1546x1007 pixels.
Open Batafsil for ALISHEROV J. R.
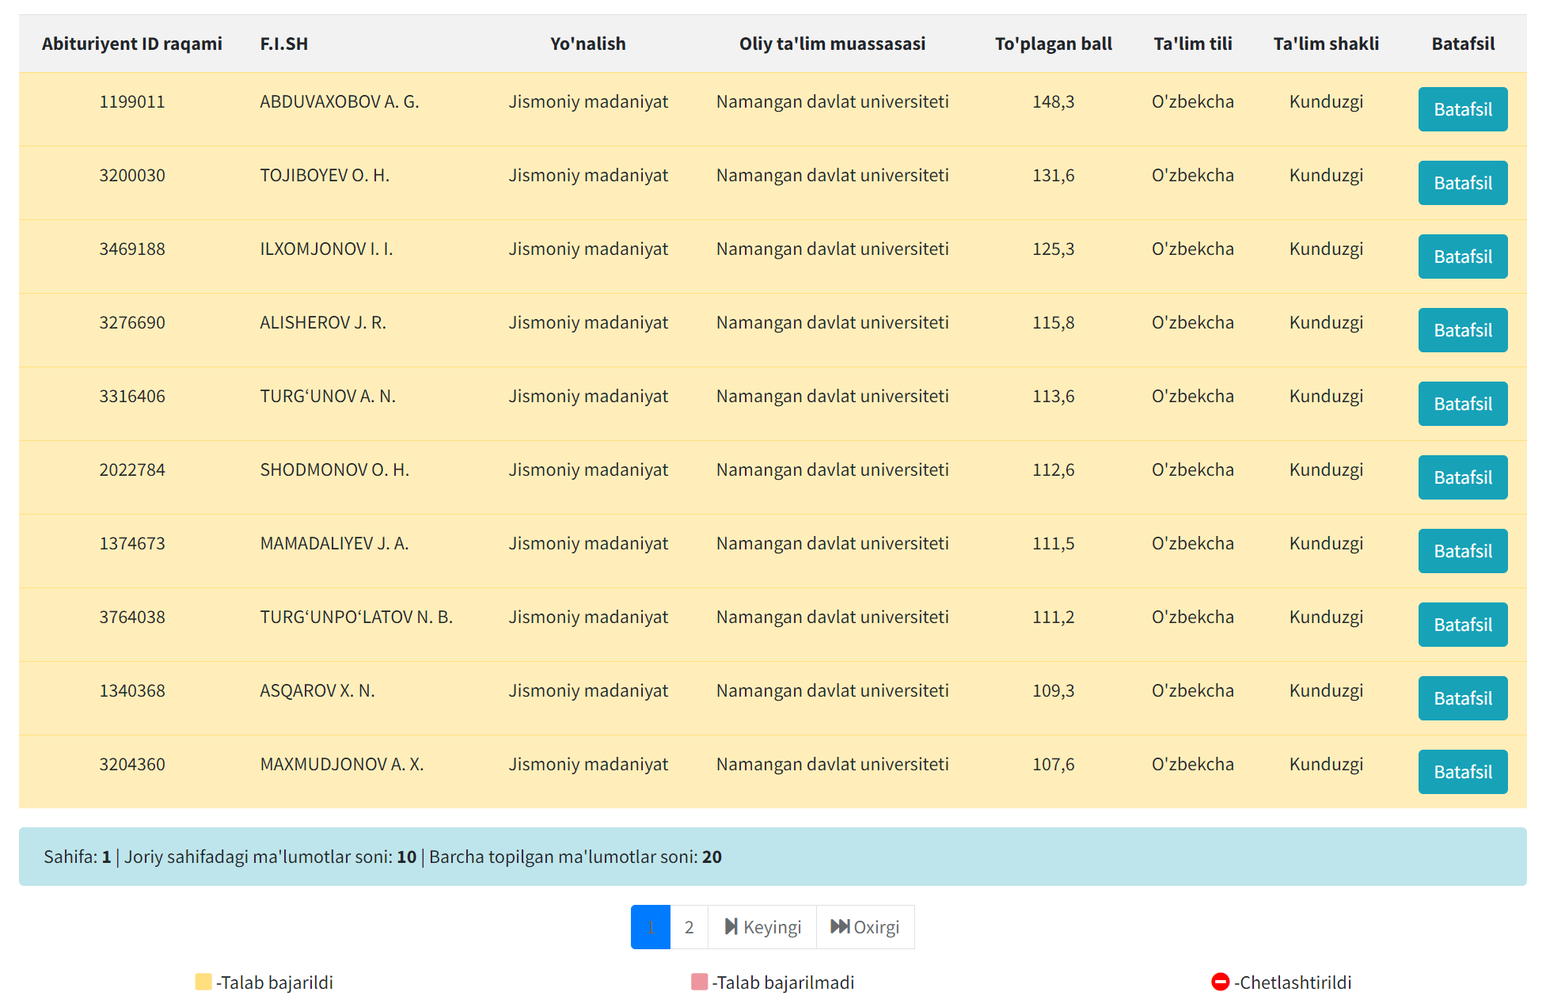pos(1462,330)
